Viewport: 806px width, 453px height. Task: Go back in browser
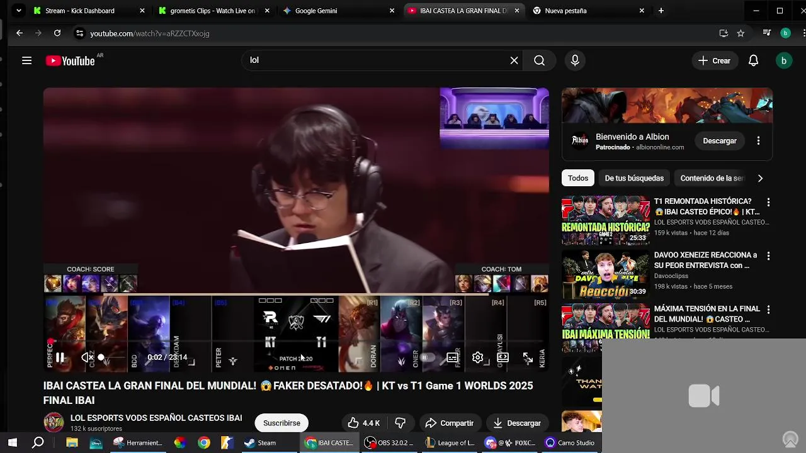20,33
